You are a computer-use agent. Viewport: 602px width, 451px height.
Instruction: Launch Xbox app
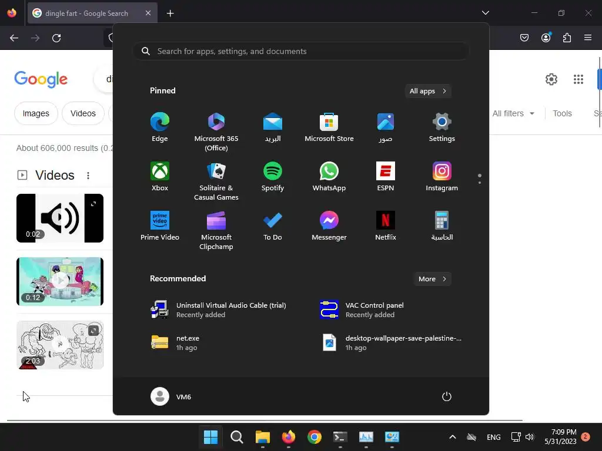point(160,177)
